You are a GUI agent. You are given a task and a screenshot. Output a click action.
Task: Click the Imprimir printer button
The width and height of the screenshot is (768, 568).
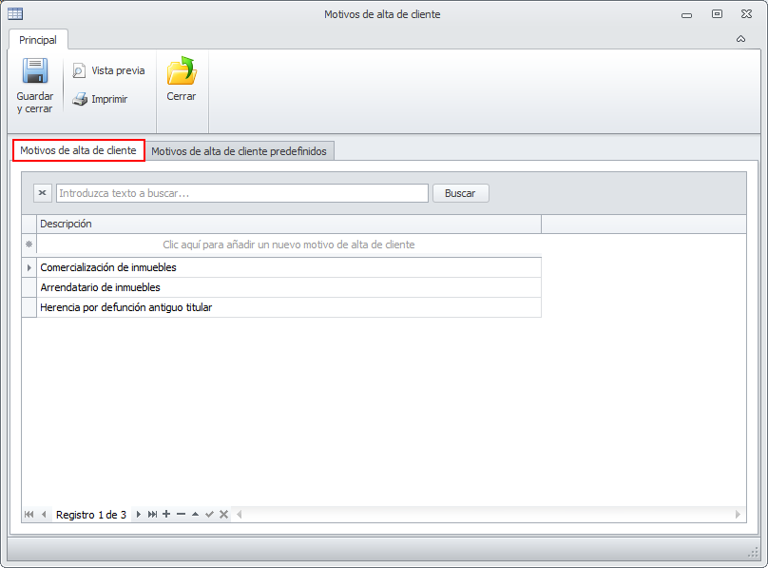click(100, 99)
